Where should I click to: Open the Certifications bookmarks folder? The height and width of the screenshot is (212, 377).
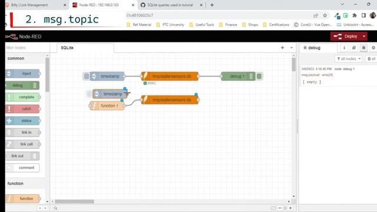coord(276,25)
